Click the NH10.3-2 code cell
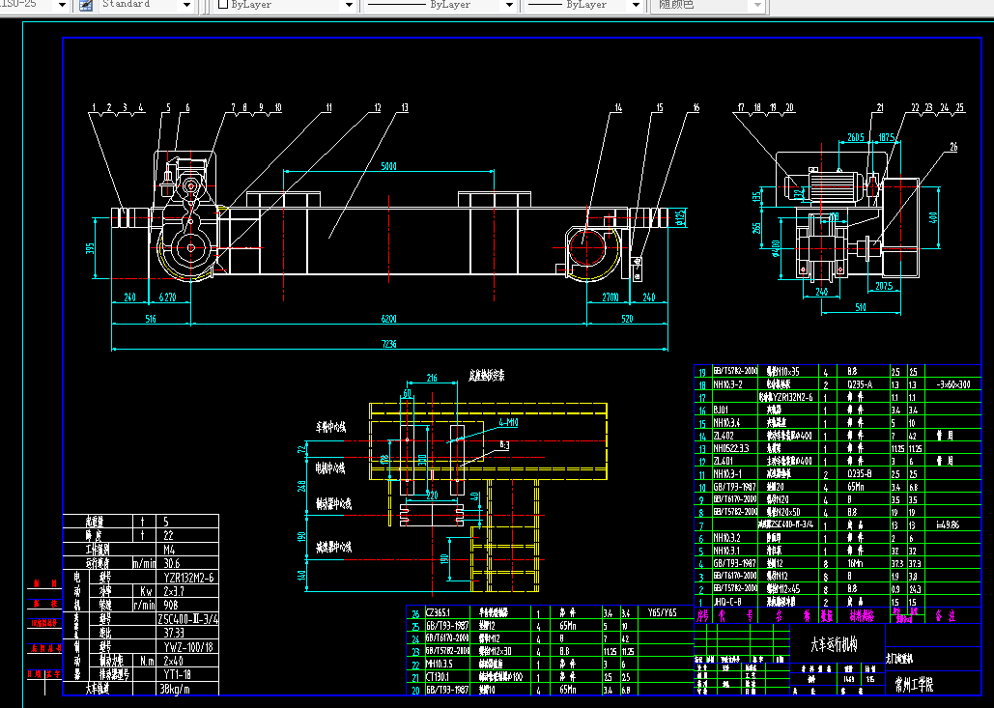This screenshot has height=708, width=994. 727,384
